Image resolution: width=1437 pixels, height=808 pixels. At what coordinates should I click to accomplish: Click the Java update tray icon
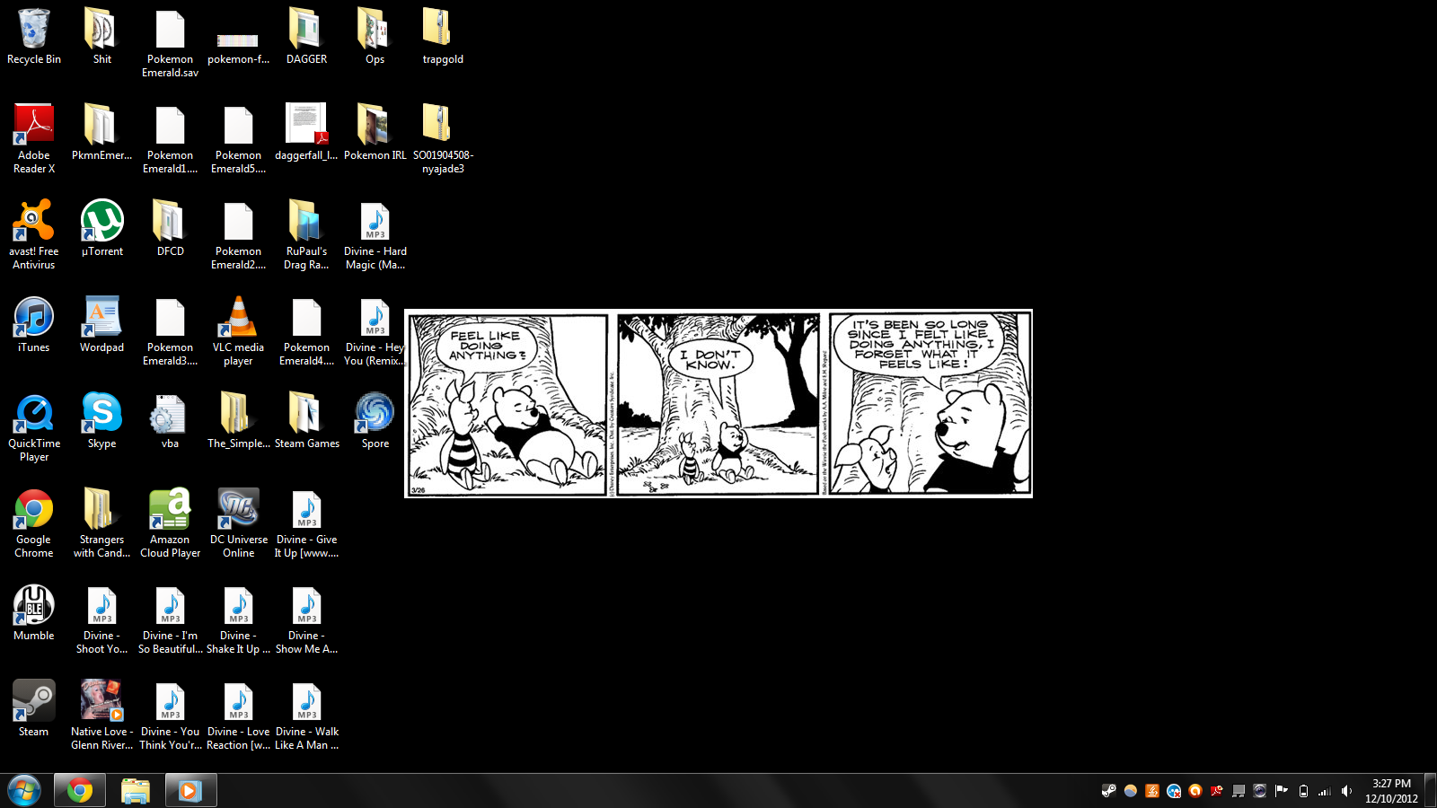point(1152,791)
